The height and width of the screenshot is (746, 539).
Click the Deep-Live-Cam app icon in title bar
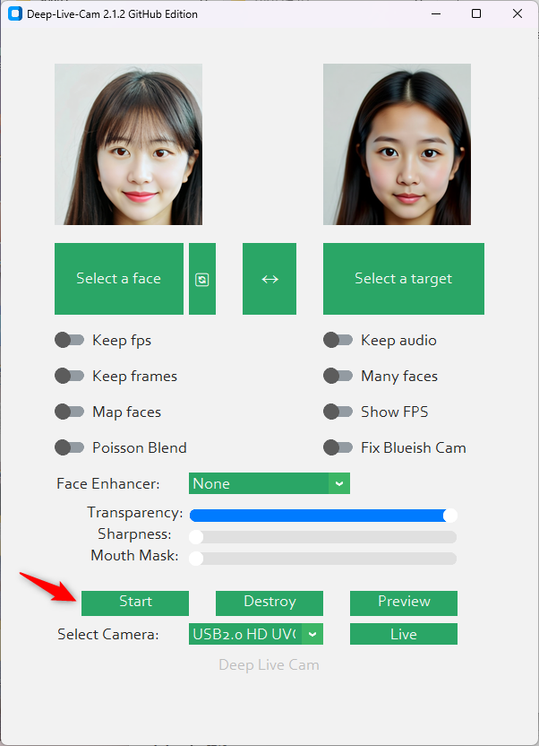(x=15, y=13)
